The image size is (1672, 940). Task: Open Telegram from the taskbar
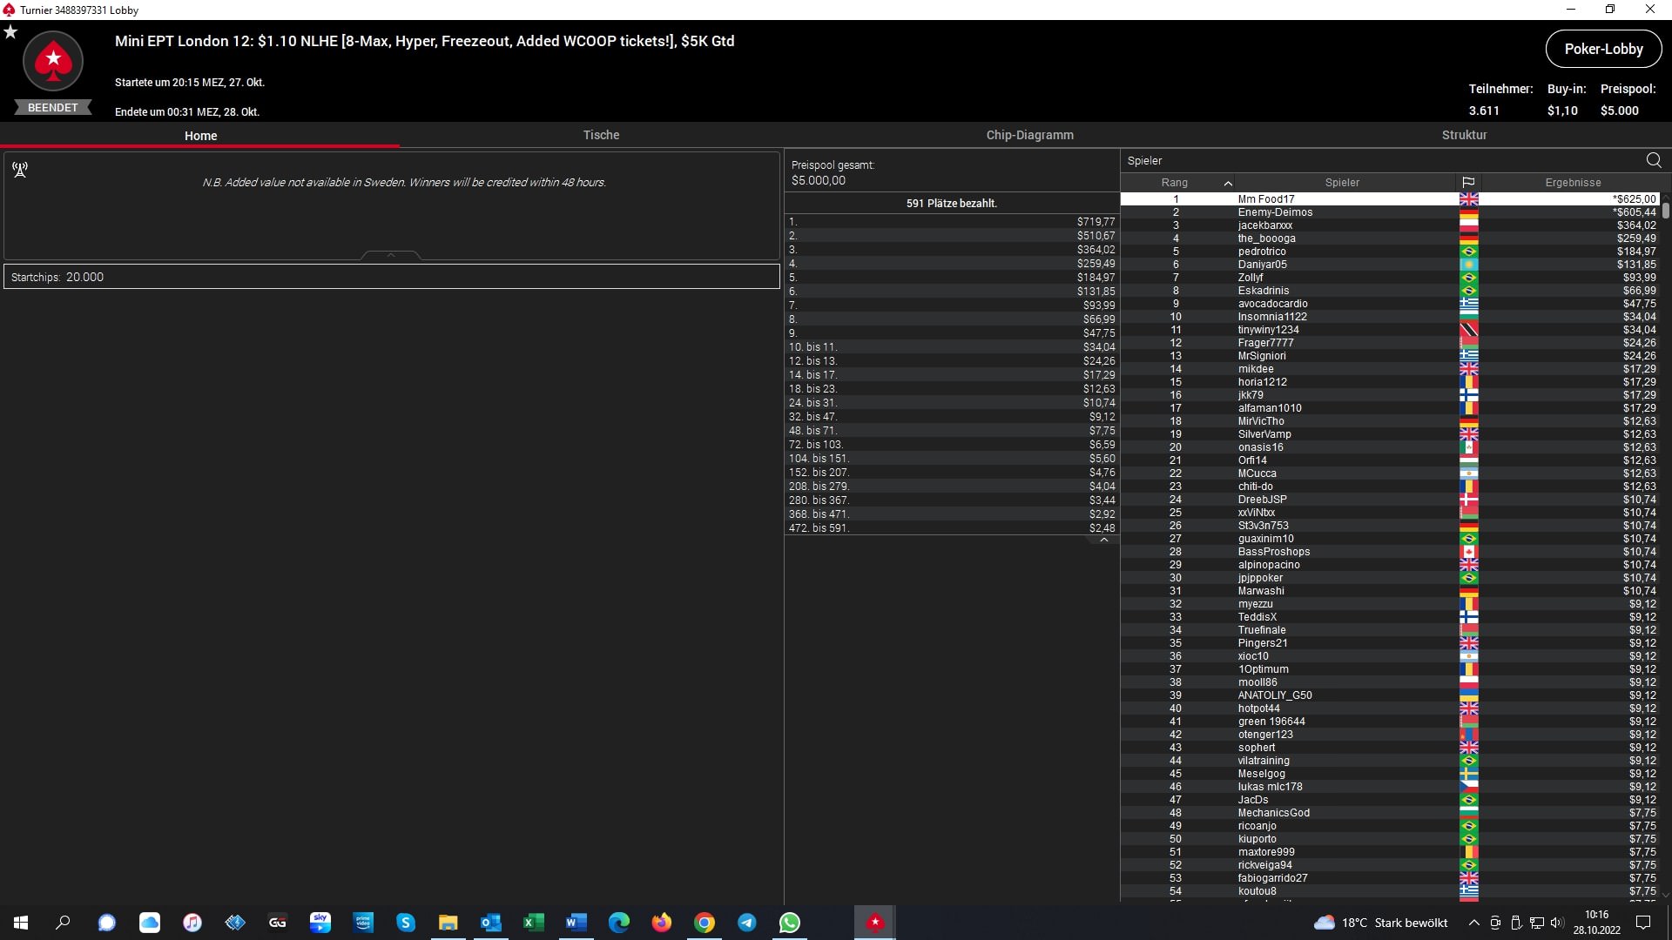747,923
